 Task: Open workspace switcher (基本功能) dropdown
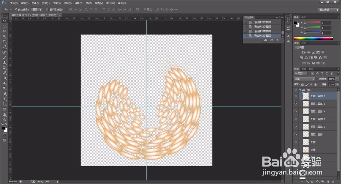(x=328, y=10)
